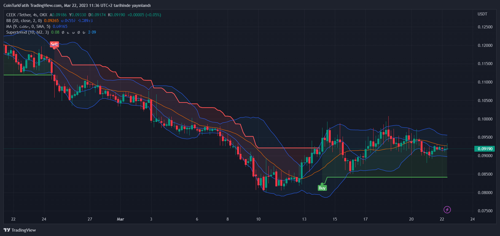Viewport: 500px width, 236px height.
Task: Click the 0.07500 price axis label
Action: click(485, 211)
